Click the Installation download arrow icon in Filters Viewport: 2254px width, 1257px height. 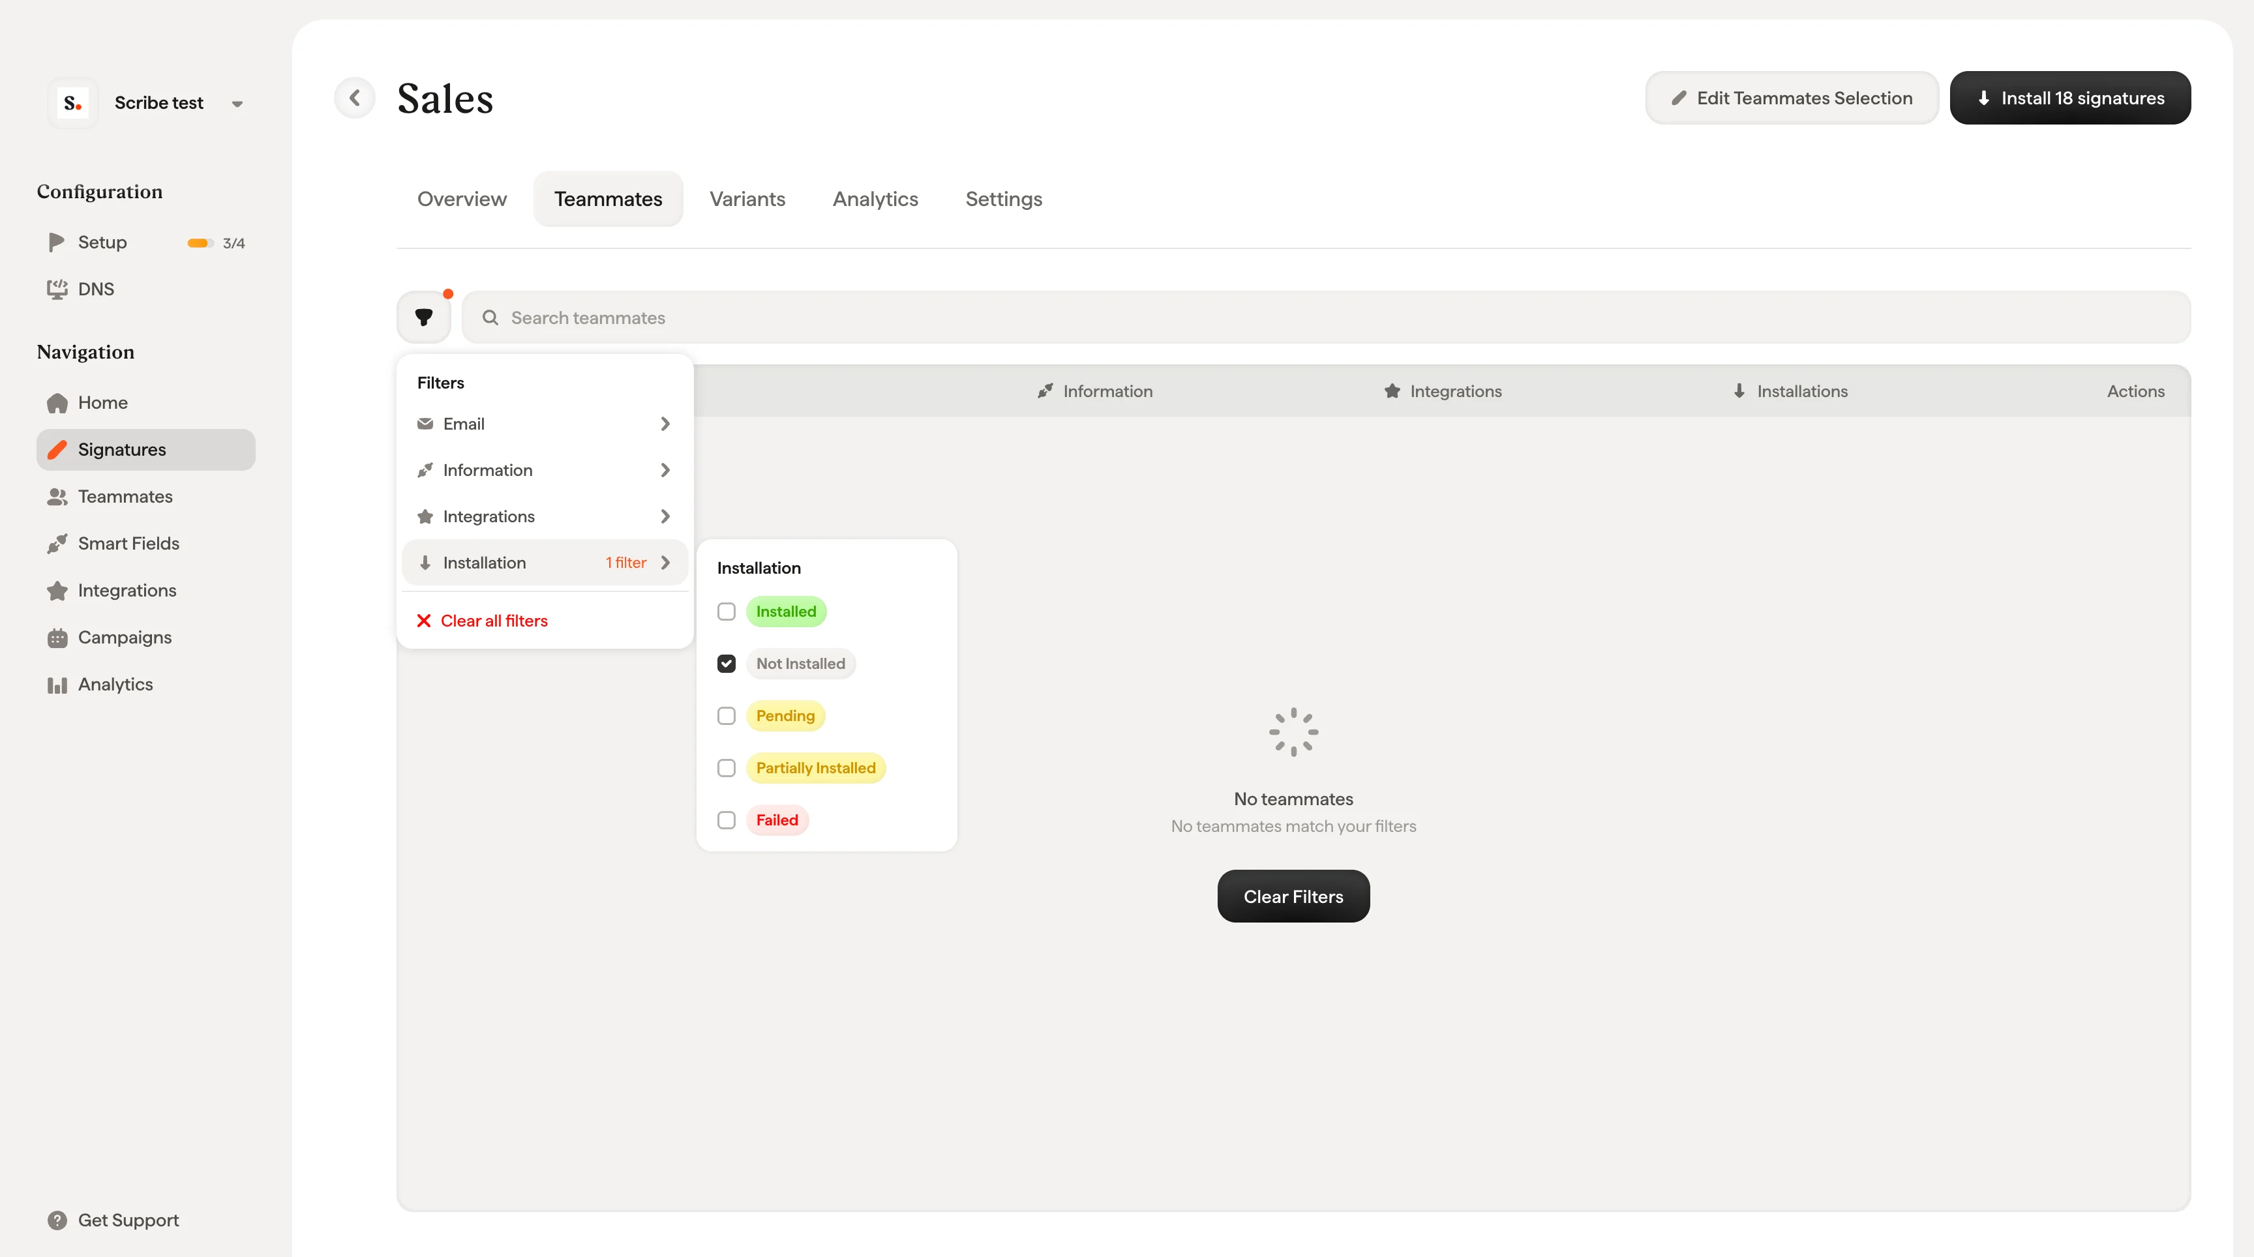425,563
